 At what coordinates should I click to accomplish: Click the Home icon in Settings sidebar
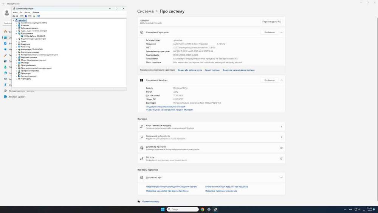(5, 32)
